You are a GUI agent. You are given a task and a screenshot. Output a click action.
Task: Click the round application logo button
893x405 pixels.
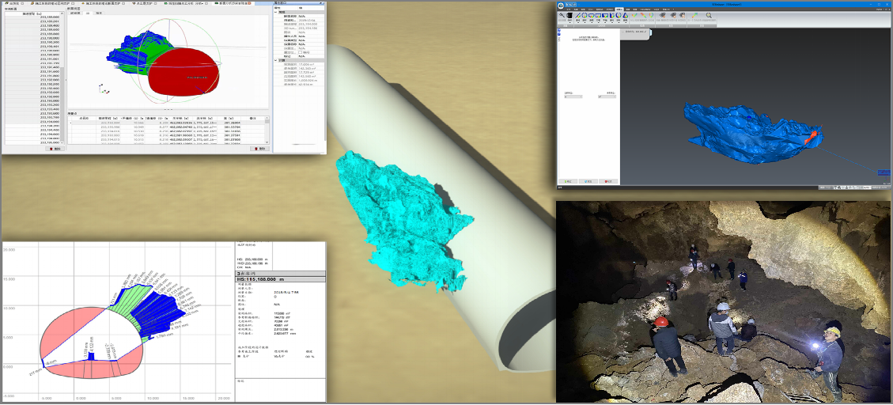pos(562,6)
